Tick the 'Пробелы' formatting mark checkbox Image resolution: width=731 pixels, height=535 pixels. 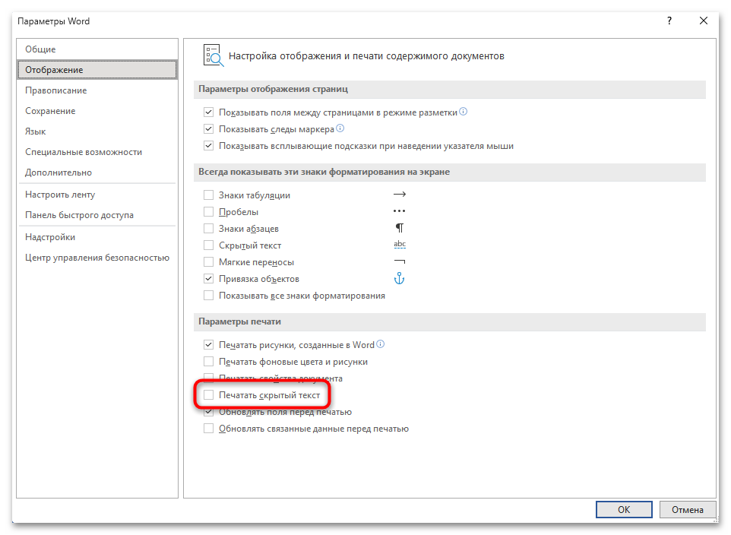tap(209, 212)
